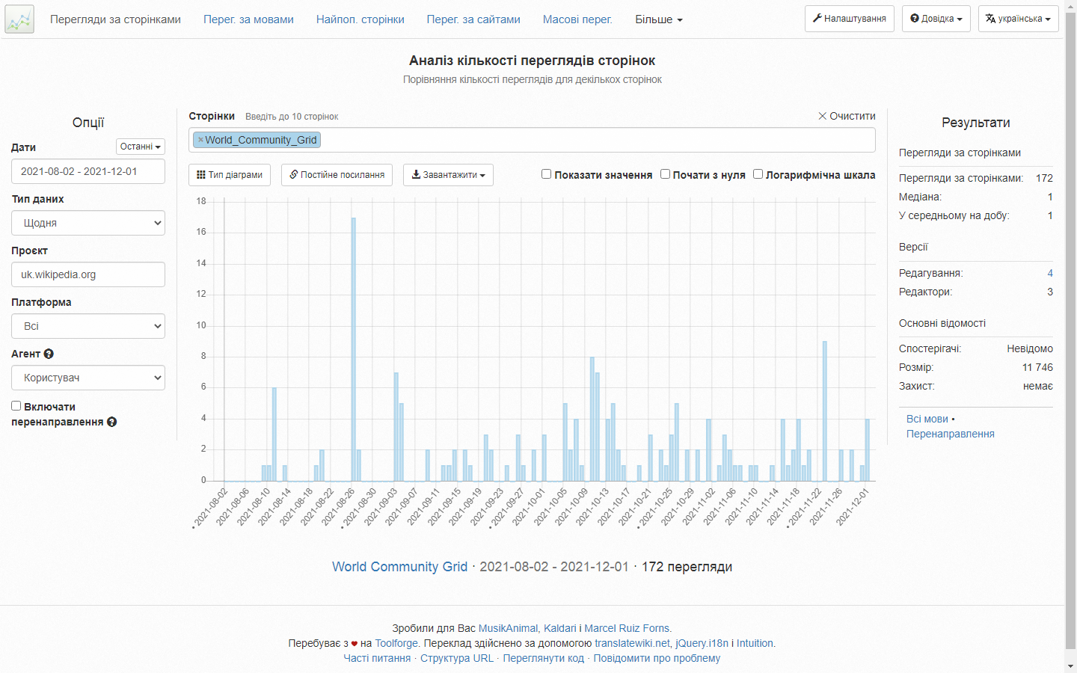Open Переглянути код link
Image resolution: width=1077 pixels, height=673 pixels.
544,658
